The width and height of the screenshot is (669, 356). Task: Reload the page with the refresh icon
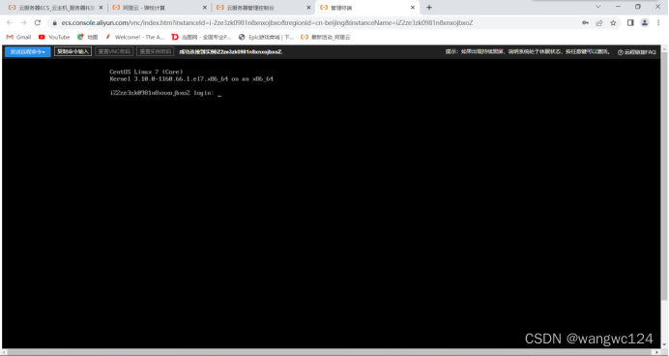point(38,22)
